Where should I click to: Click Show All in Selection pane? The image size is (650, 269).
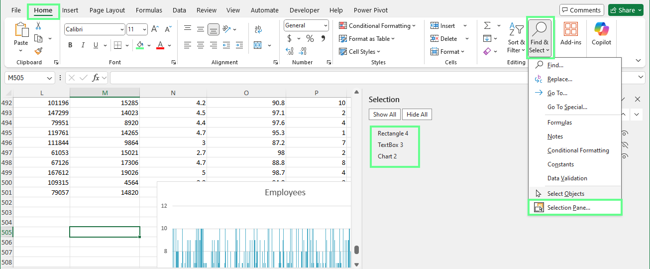(x=385, y=115)
